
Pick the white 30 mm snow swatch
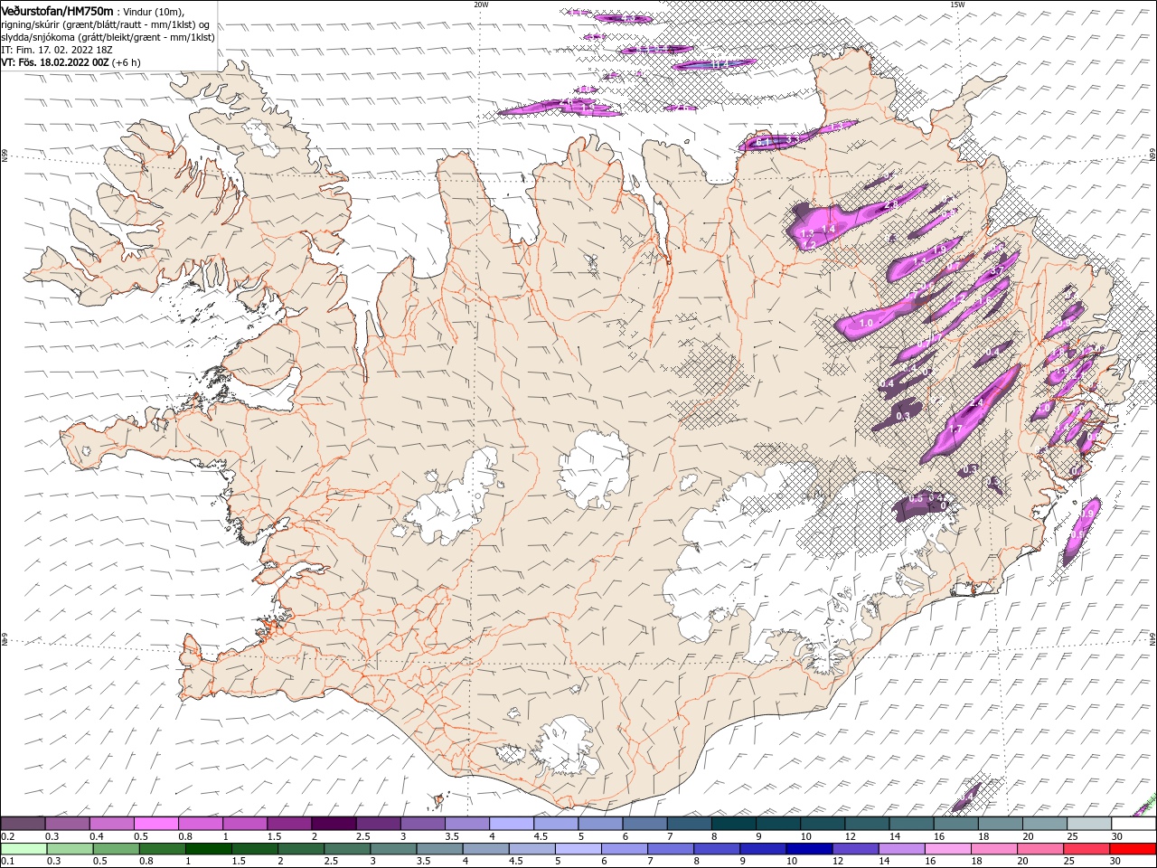[x=1133, y=824]
